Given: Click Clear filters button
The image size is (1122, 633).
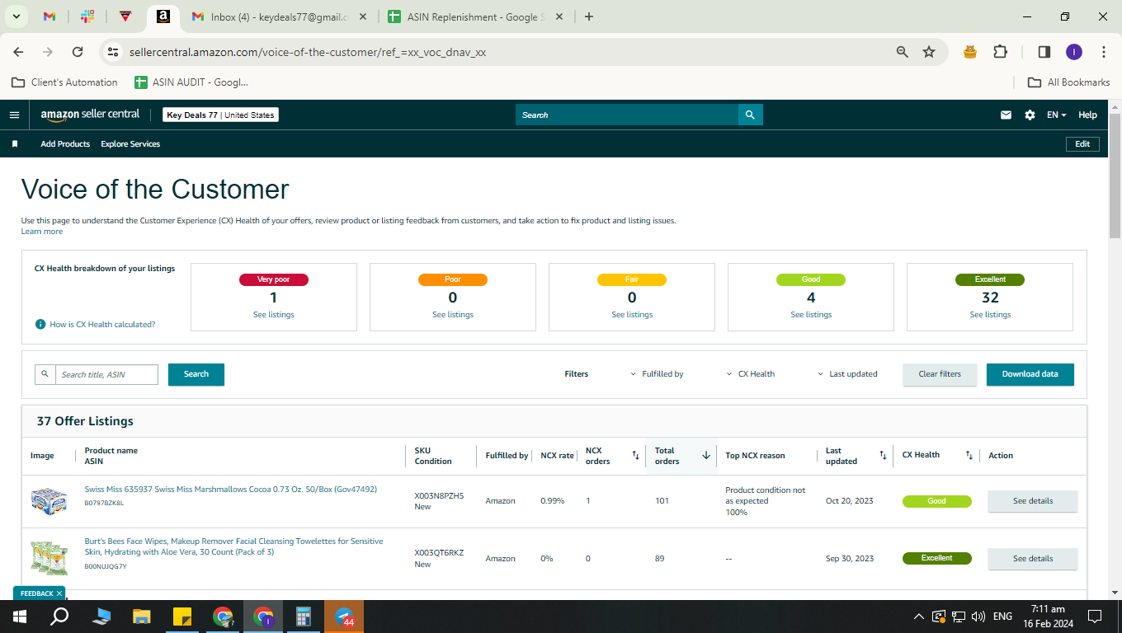Looking at the screenshot, I should (940, 374).
